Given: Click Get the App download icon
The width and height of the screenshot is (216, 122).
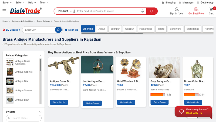Looking at the screenshot, I should coord(198,2).
